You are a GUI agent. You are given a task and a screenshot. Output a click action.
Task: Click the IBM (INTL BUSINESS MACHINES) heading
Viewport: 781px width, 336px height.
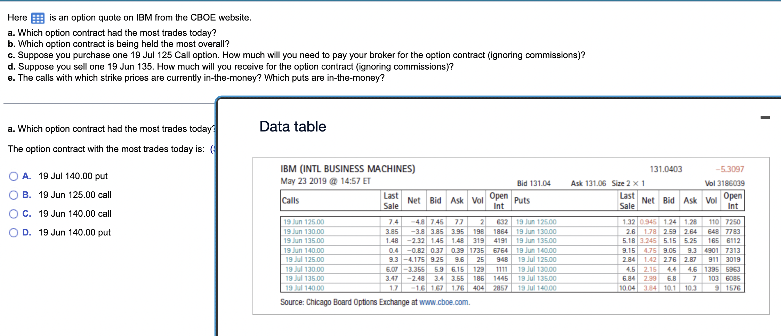348,169
